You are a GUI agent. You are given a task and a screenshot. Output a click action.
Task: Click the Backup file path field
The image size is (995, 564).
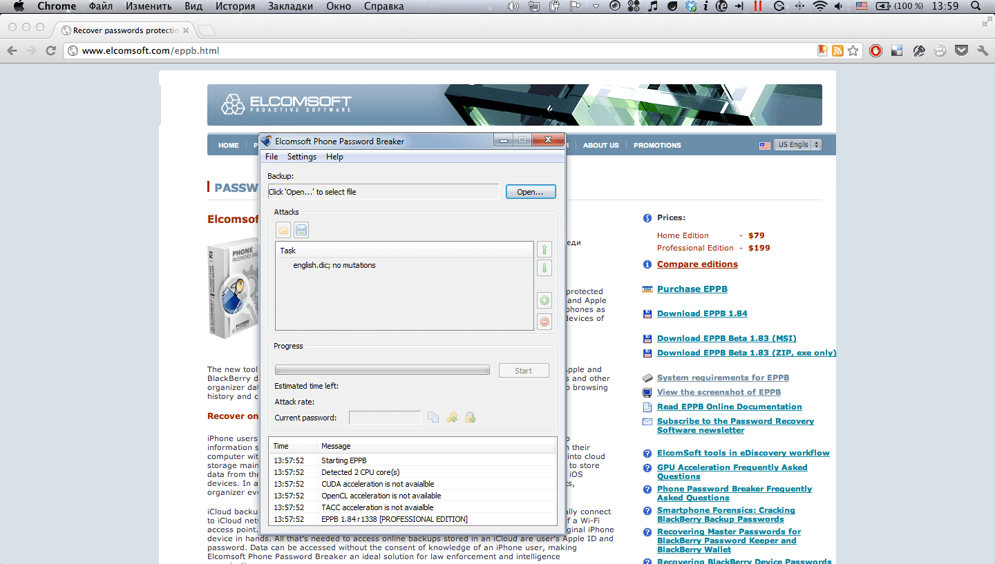pyautogui.click(x=383, y=192)
